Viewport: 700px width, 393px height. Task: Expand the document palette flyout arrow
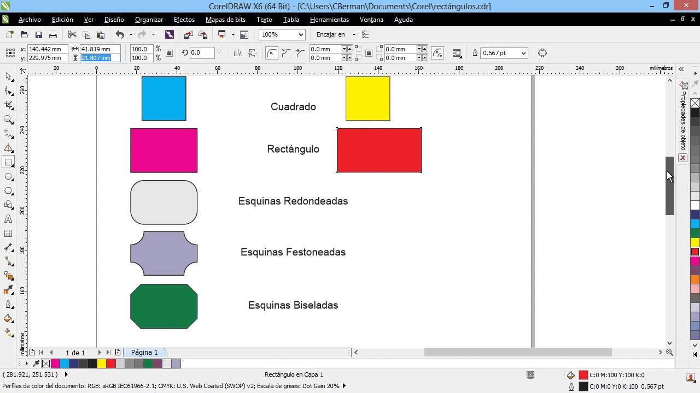coord(26,364)
